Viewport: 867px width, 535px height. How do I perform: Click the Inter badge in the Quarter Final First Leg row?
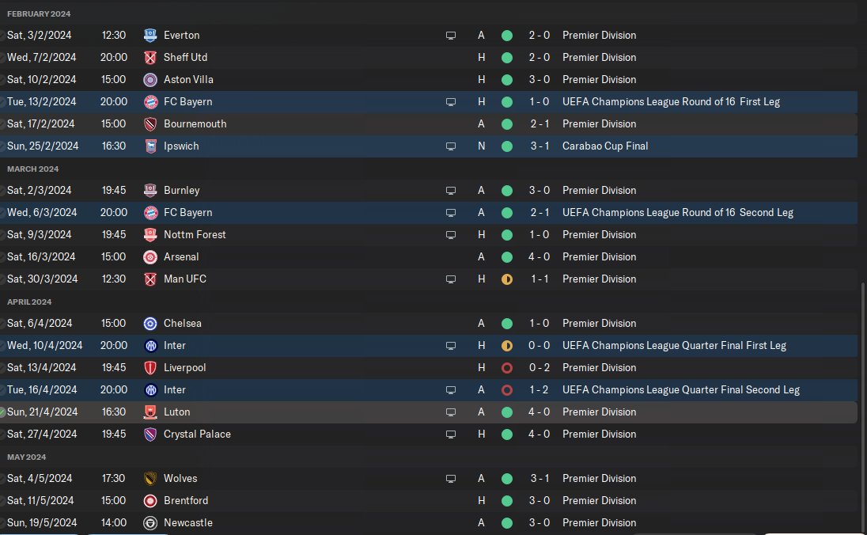click(x=150, y=346)
